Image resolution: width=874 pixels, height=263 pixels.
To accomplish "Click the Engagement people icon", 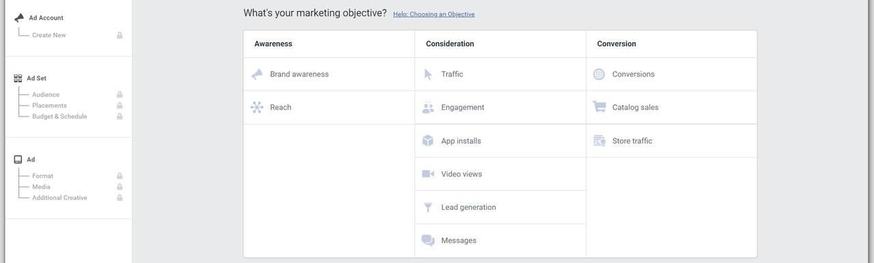I will tap(428, 108).
